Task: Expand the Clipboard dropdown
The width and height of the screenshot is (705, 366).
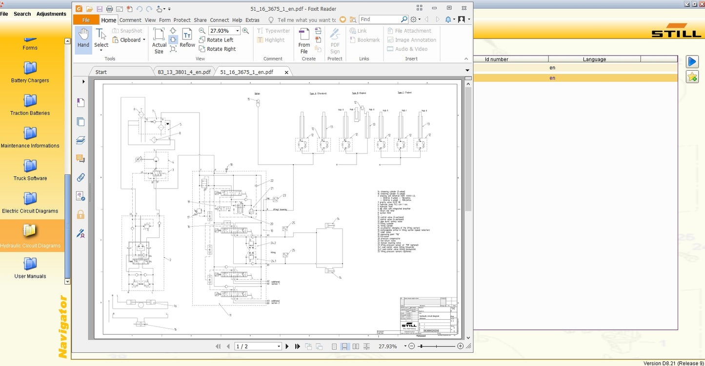Action: pyautogui.click(x=144, y=40)
